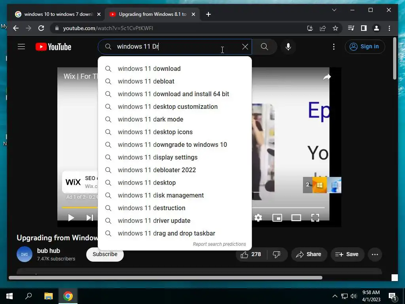Viewport: 405px width, 304px height.
Task: Open a new browser tab
Action: (x=208, y=15)
